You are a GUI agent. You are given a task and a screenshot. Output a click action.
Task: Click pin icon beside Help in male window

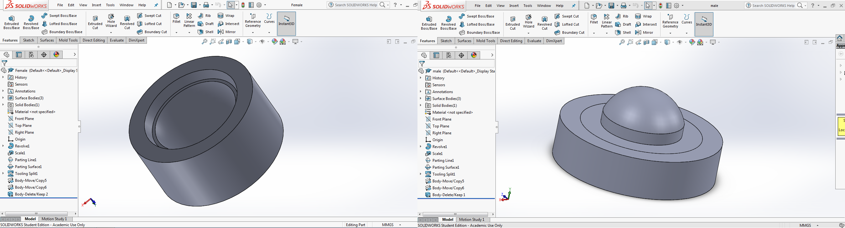pyautogui.click(x=573, y=6)
